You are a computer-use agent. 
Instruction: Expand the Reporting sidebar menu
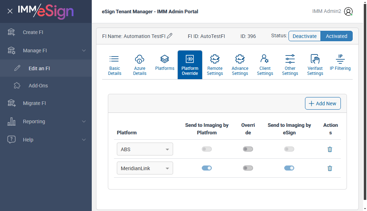pyautogui.click(x=46, y=121)
